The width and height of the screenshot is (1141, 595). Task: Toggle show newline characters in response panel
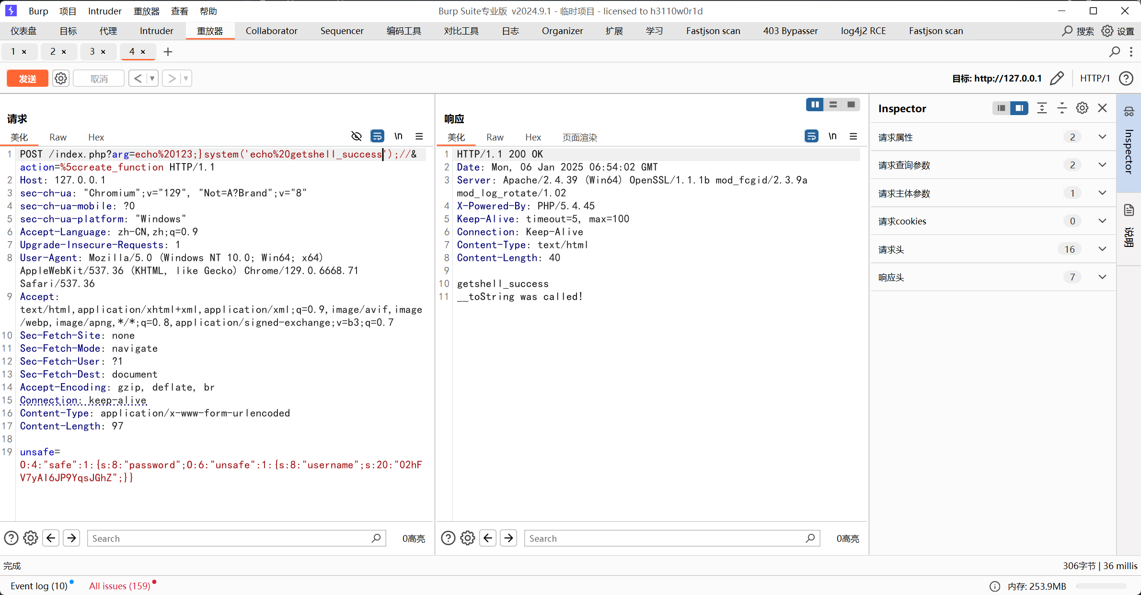pos(833,137)
